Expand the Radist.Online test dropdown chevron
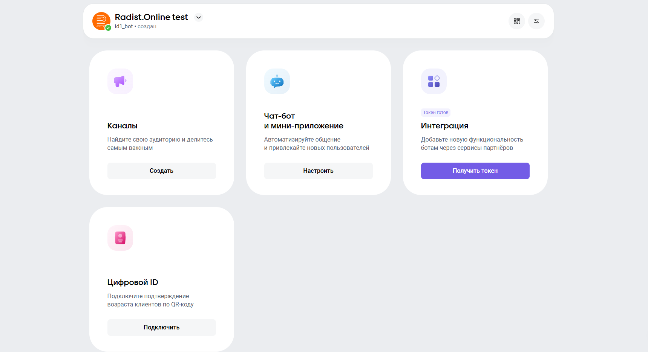This screenshot has width=648, height=352. pos(199,17)
